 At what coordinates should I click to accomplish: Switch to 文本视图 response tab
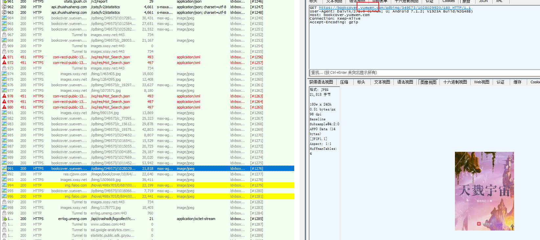tap(382, 82)
